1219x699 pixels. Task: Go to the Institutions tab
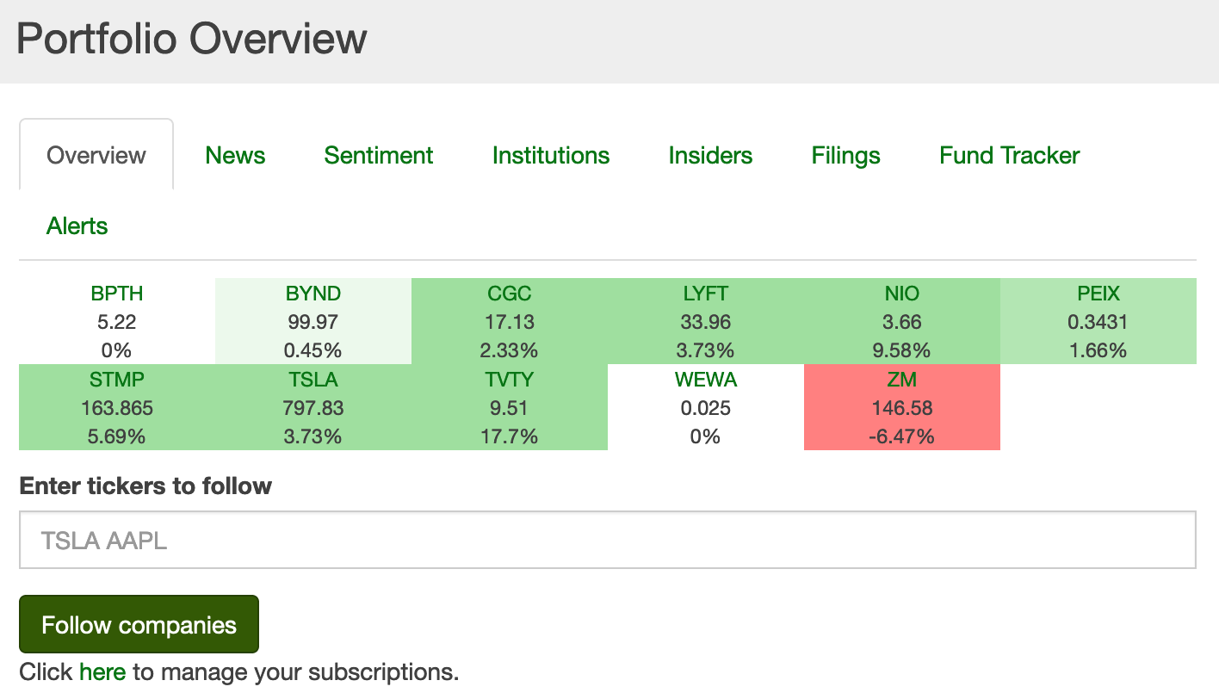click(x=551, y=155)
